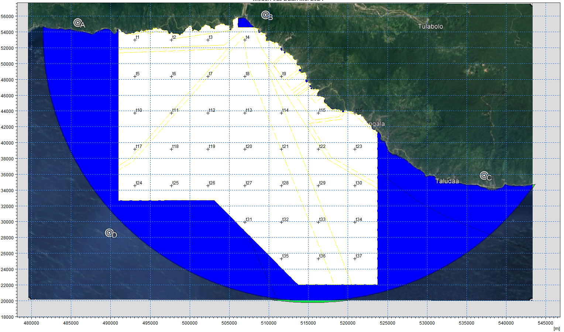This screenshot has width=564, height=332.
Task: Click the t16 point near the coastline
Action: tap(355, 113)
